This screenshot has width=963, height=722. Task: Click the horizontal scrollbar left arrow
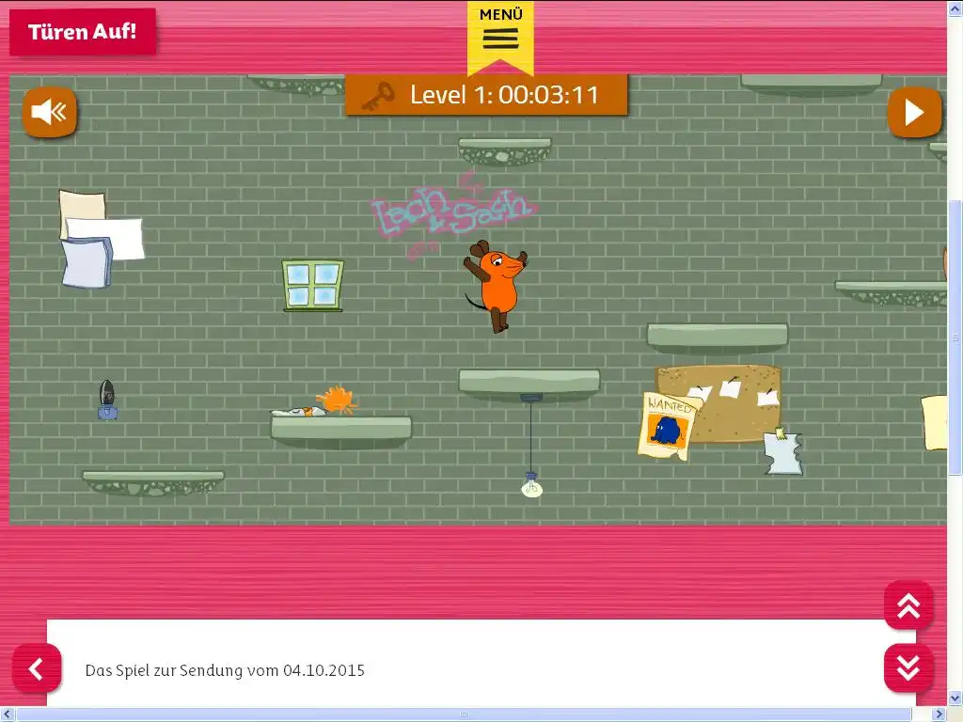[7, 714]
